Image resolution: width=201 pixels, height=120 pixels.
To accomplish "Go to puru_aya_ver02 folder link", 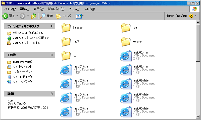I will point(23,62).
